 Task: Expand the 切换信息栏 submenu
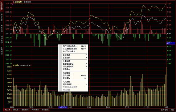point(86,84)
